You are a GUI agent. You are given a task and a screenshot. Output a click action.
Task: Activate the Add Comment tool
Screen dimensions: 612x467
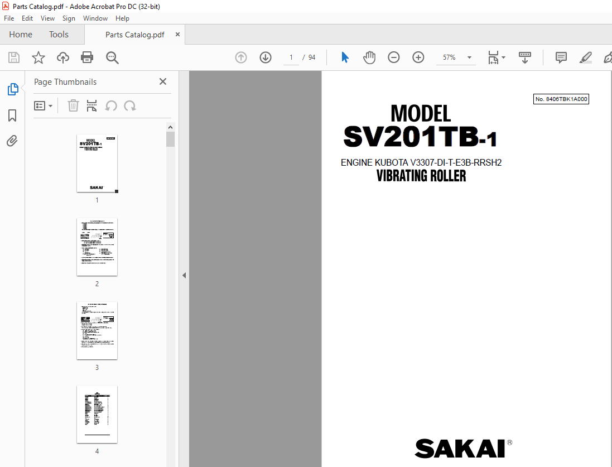pyautogui.click(x=560, y=57)
